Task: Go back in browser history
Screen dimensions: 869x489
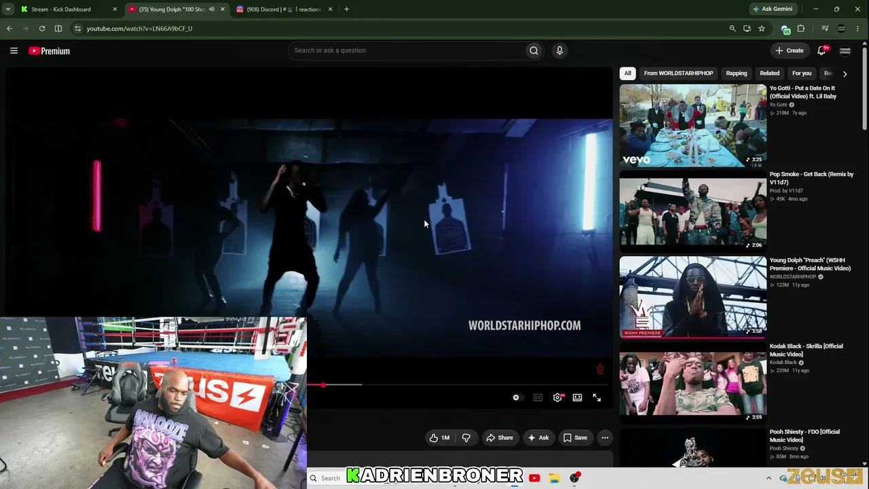Action: (x=10, y=29)
